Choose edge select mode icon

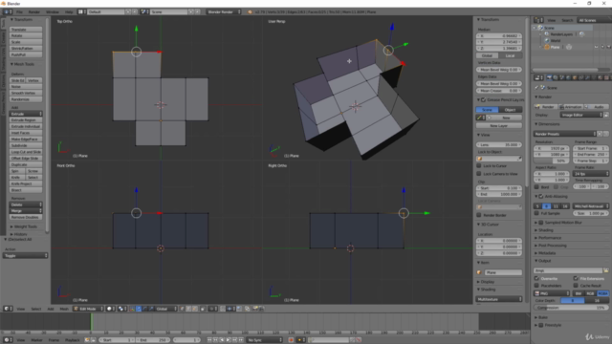188,309
